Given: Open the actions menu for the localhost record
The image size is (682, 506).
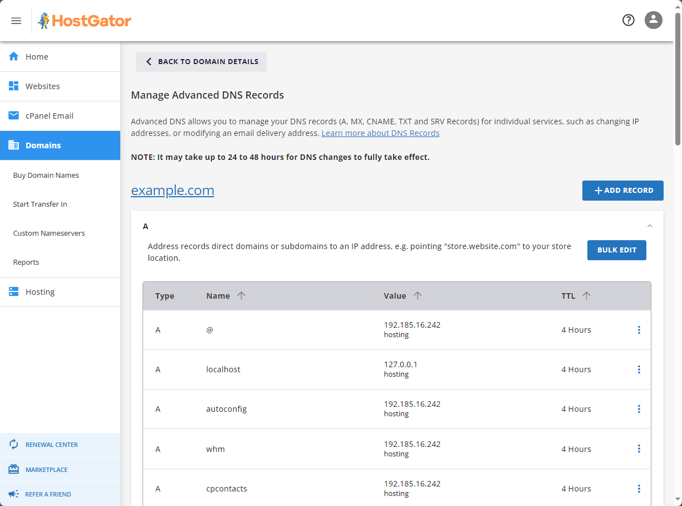Looking at the screenshot, I should (x=639, y=369).
